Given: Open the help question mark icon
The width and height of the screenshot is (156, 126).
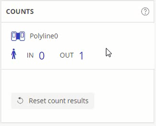Looking at the screenshot, I should pyautogui.click(x=145, y=11).
